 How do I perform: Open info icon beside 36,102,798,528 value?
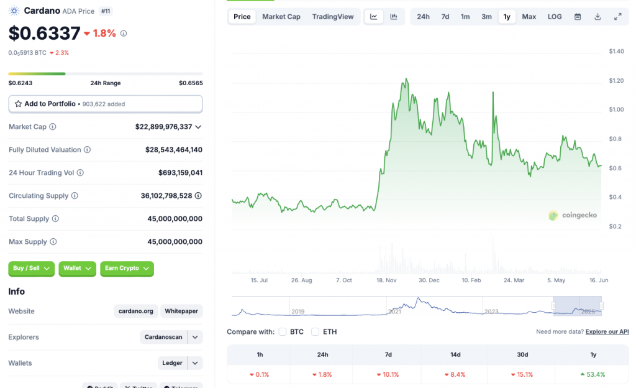click(198, 196)
